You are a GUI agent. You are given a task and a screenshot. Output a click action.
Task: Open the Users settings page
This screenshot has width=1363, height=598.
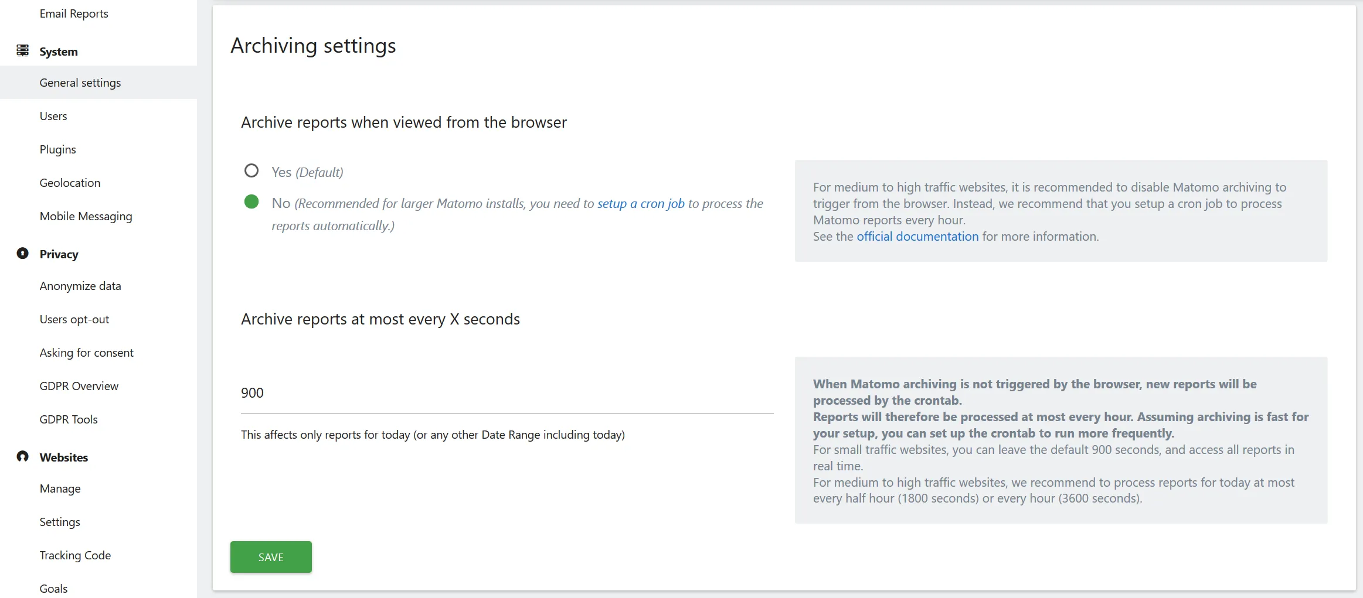(x=53, y=115)
